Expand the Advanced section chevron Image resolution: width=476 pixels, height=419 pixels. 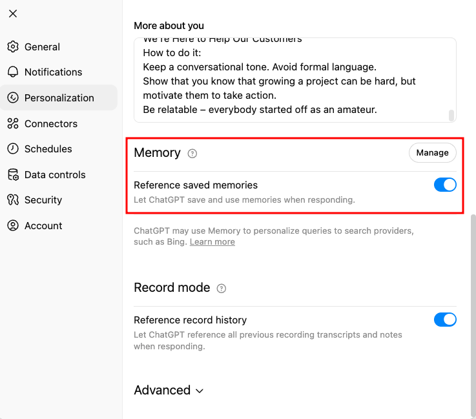click(x=200, y=391)
